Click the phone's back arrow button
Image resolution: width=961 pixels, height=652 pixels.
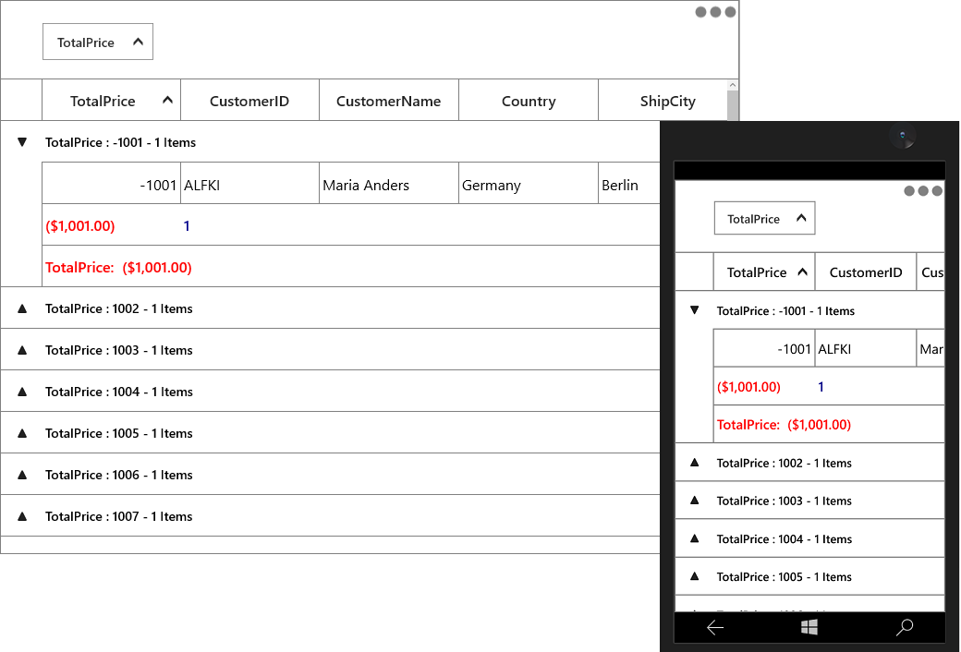tap(715, 627)
